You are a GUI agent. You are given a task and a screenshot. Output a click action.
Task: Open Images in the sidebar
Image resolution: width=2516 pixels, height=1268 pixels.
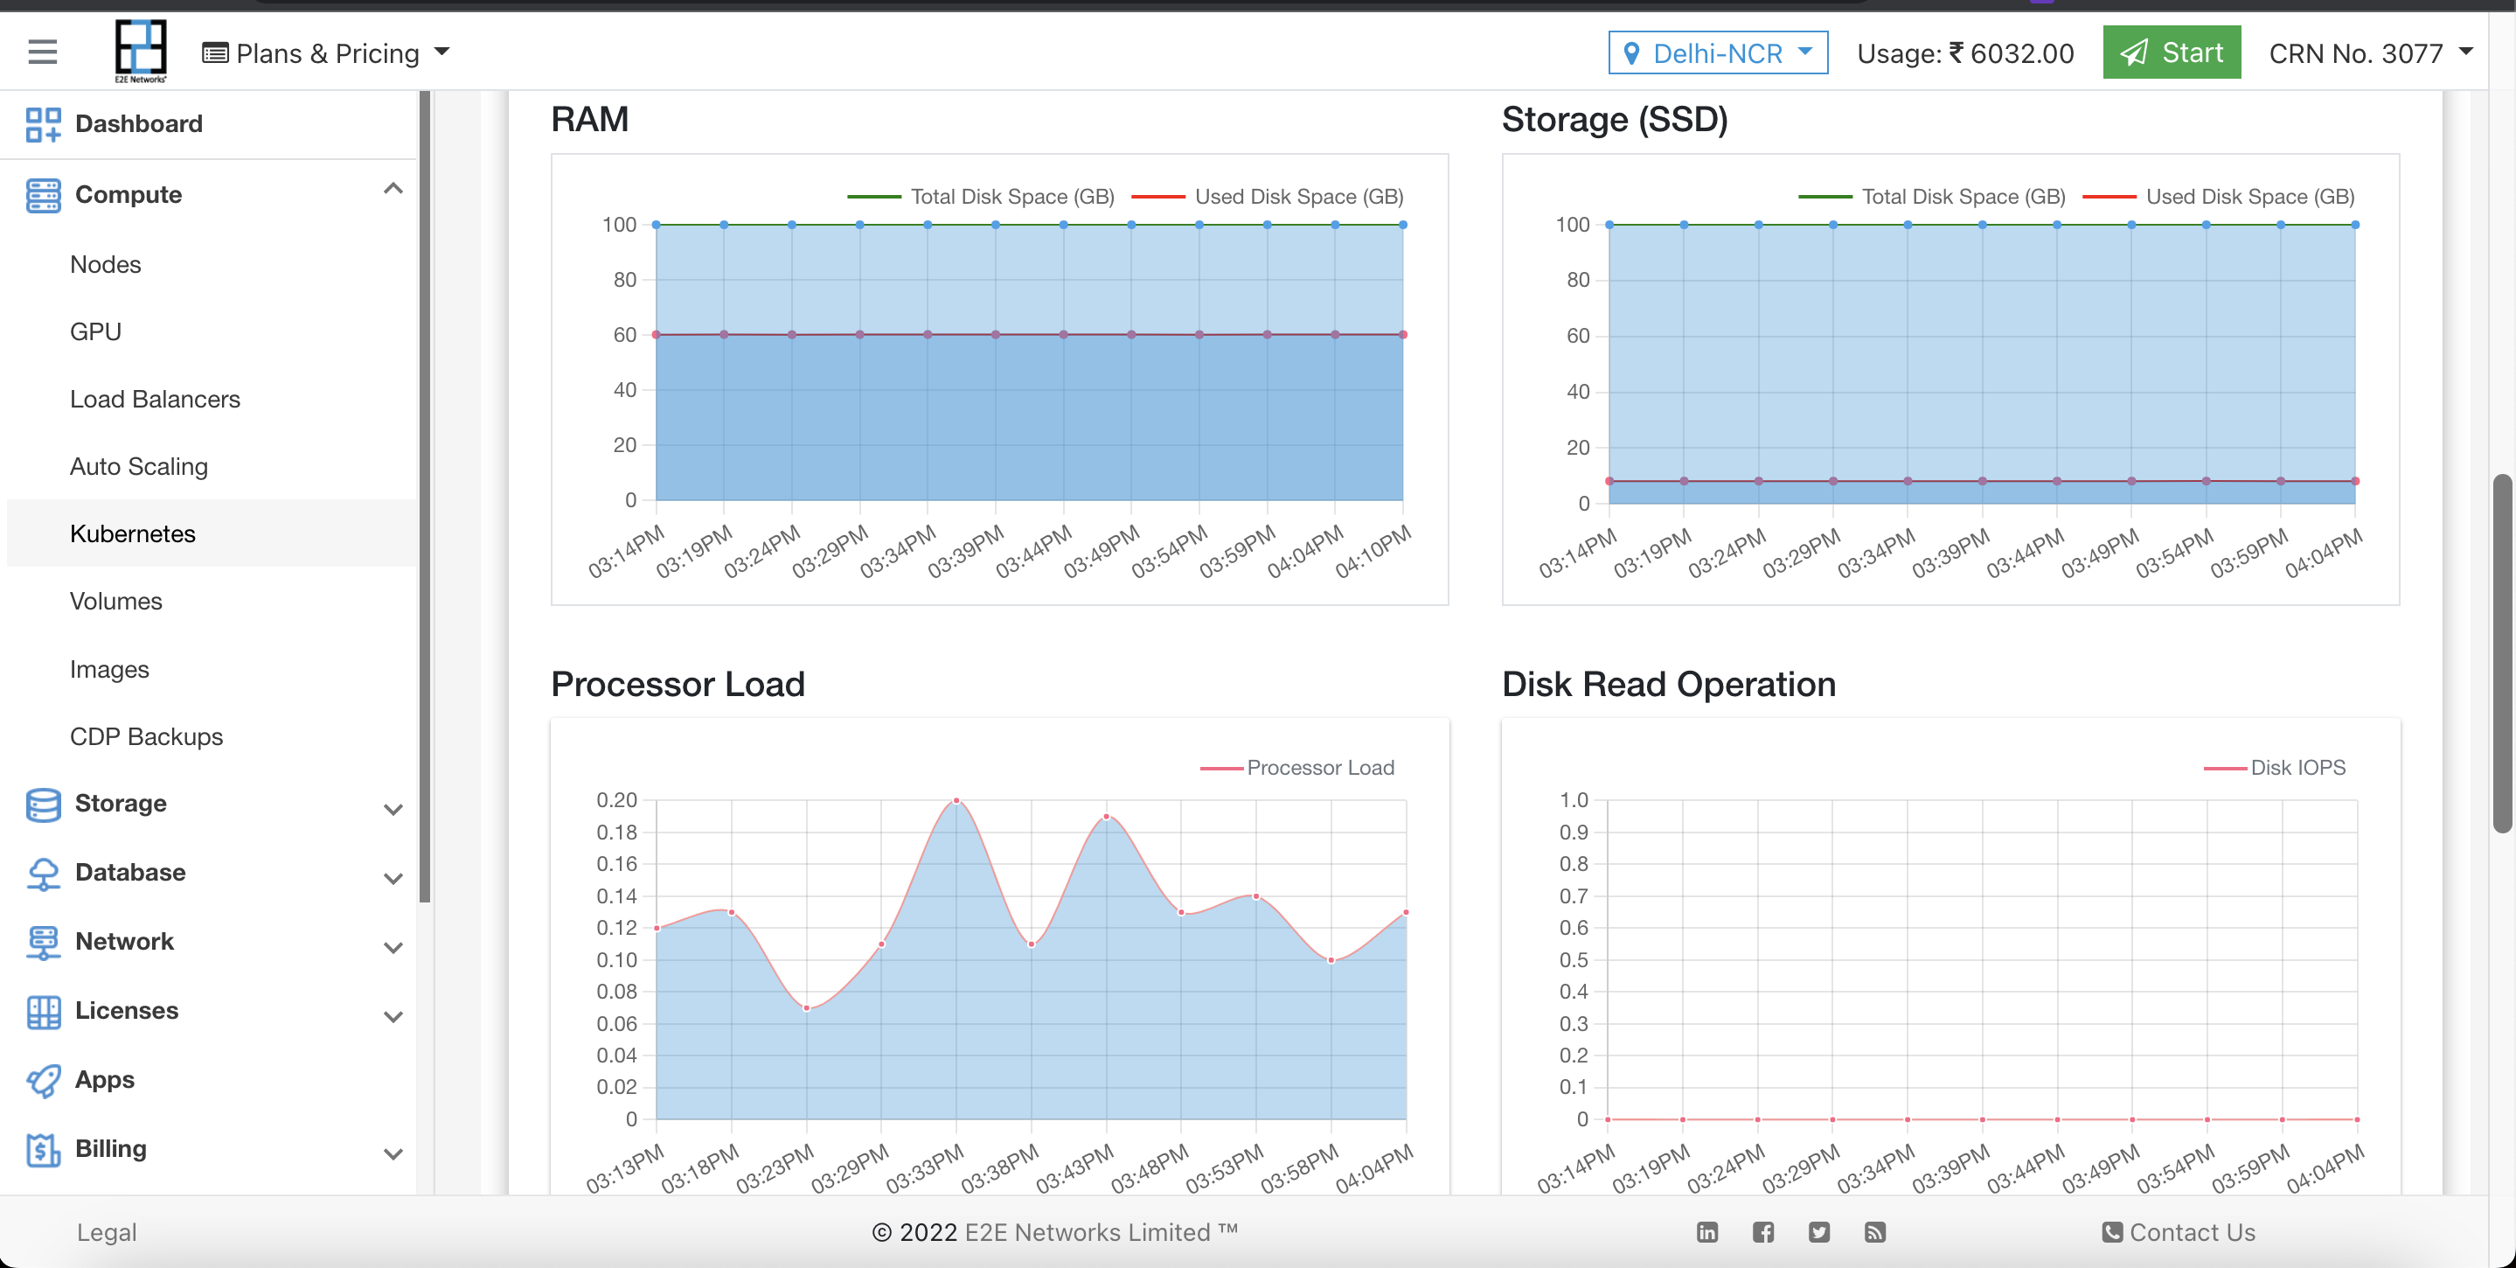coord(109,670)
